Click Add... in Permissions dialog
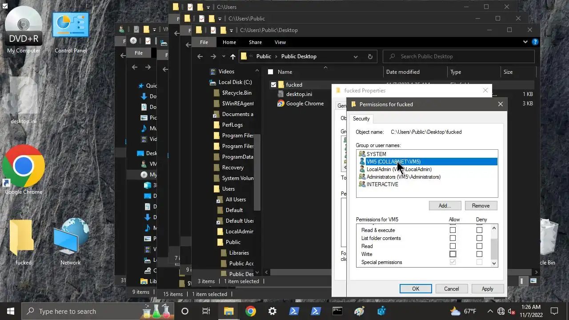The width and height of the screenshot is (569, 320). point(445,206)
